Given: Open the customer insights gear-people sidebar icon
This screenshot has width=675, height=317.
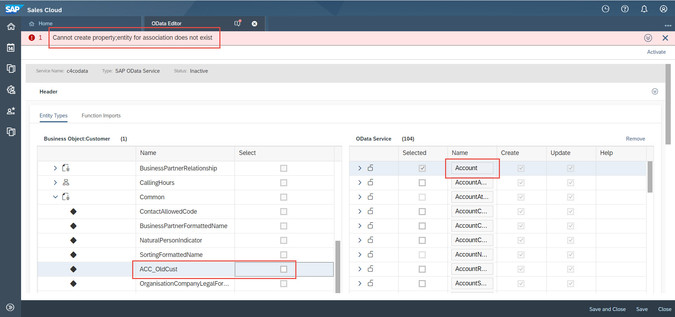Looking at the screenshot, I should 11,90.
